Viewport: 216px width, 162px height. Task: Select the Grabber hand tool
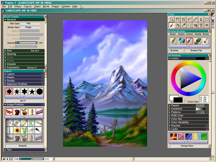(x=177, y=19)
